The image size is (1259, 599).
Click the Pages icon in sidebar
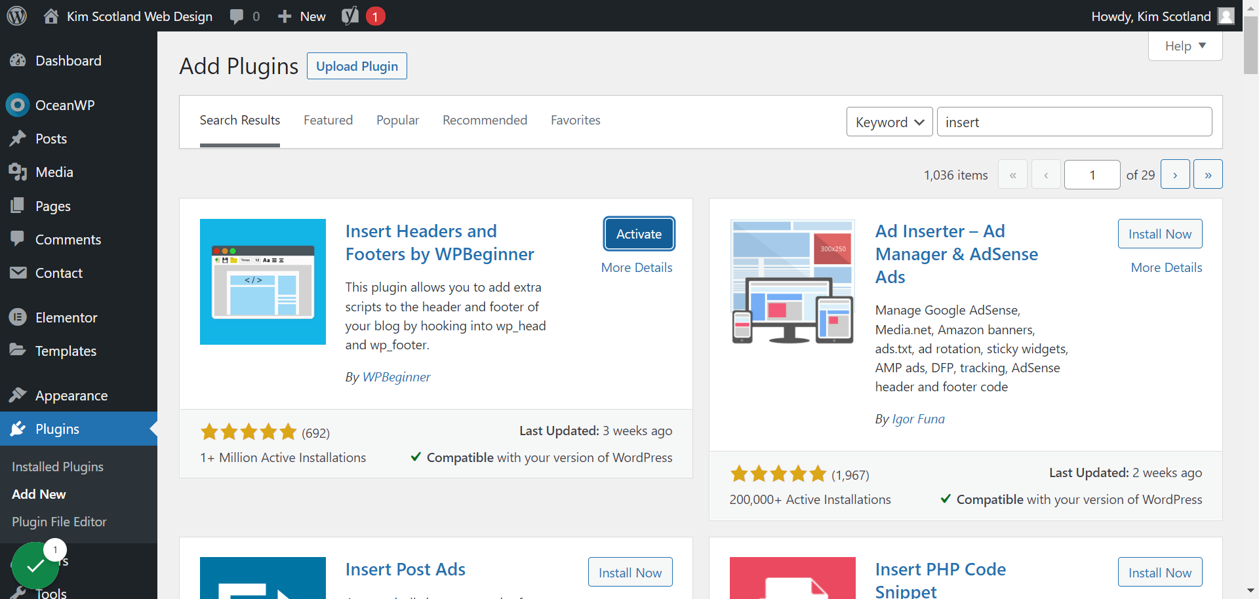(18, 206)
